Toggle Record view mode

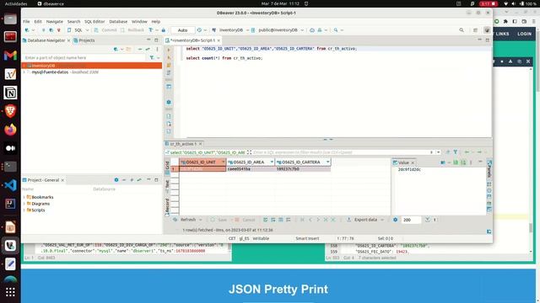click(167, 206)
